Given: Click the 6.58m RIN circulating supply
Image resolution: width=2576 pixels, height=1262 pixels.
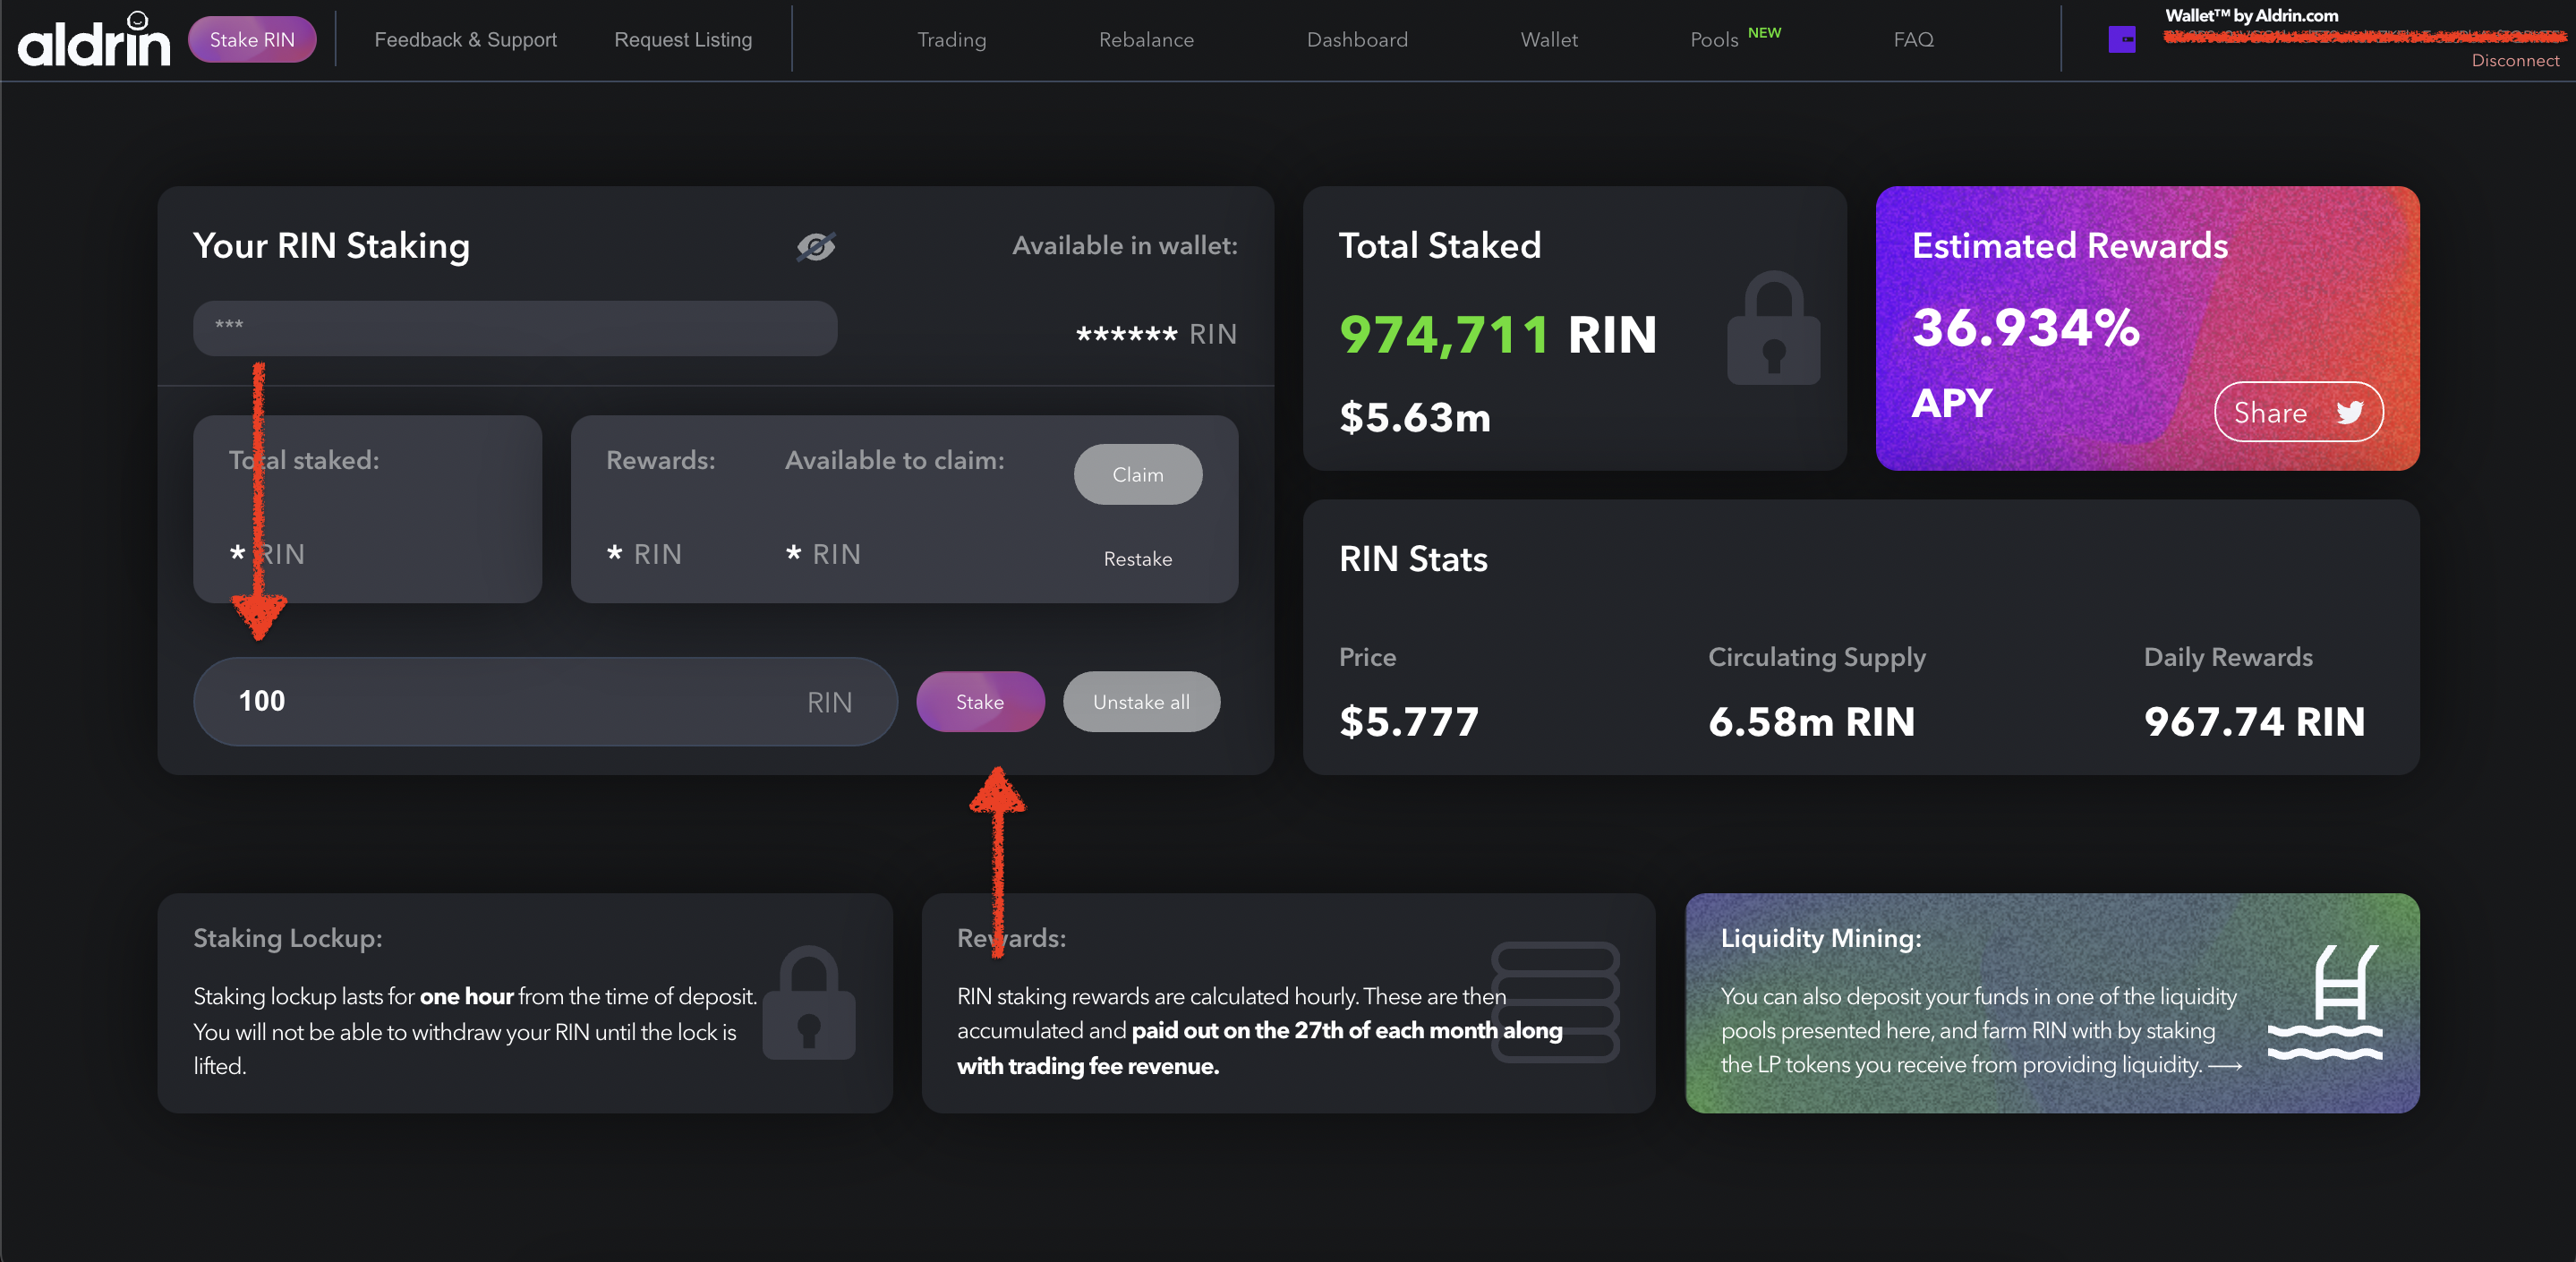Looking at the screenshot, I should click(x=1811, y=721).
